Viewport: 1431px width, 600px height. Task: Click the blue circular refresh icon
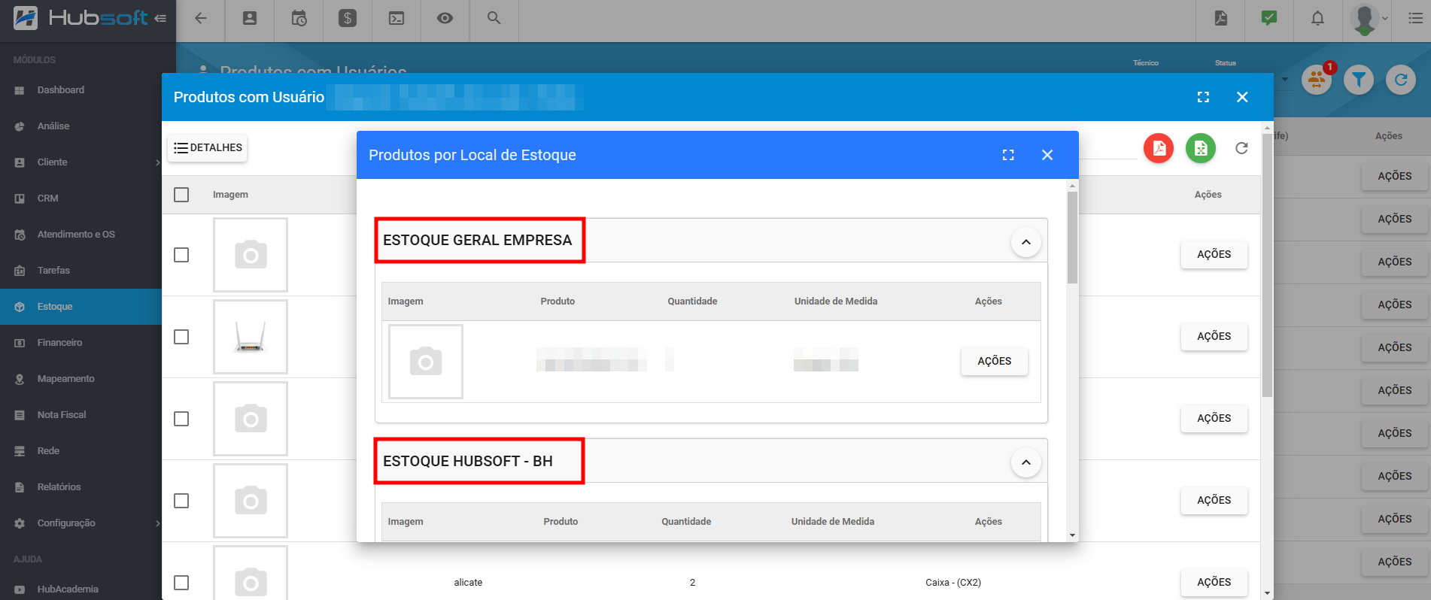tap(1401, 79)
